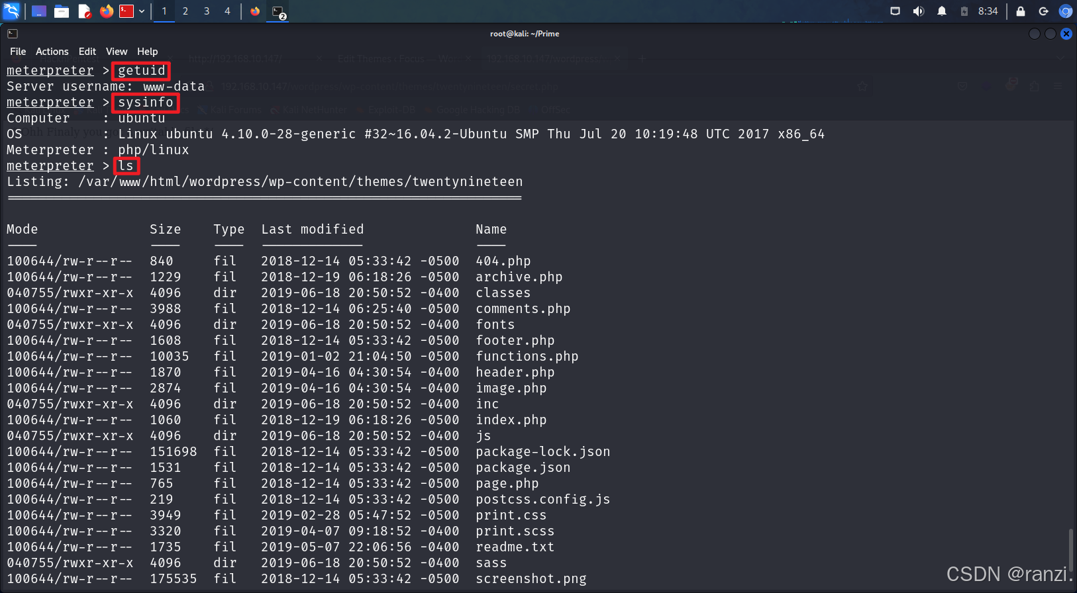Lock the screen with padlock icon
Image resolution: width=1077 pixels, height=593 pixels.
[x=1021, y=11]
